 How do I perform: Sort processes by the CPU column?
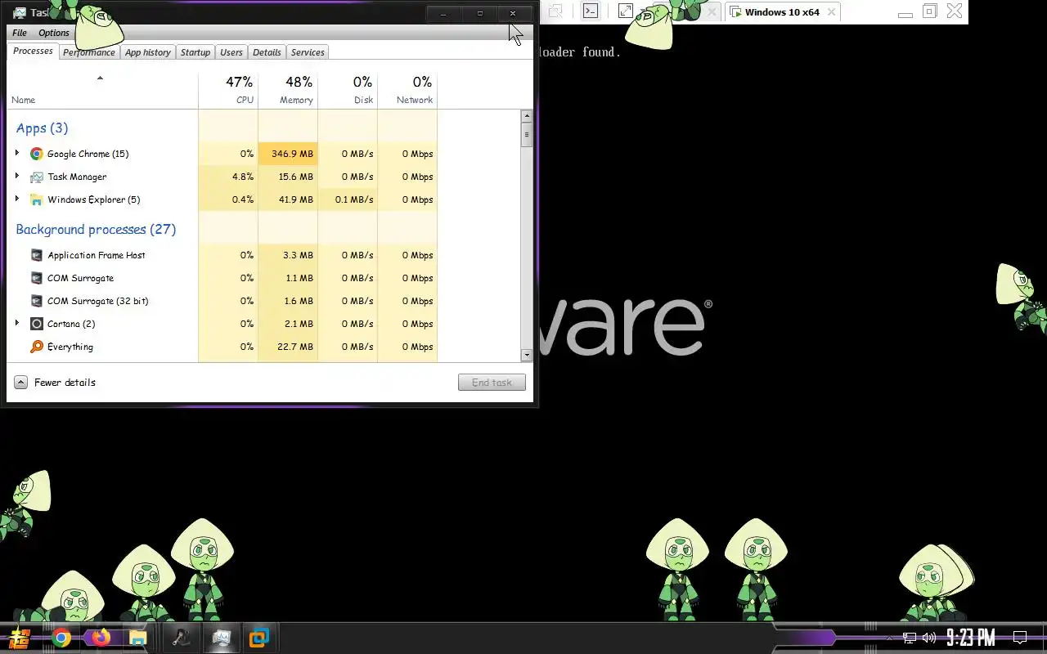pyautogui.click(x=228, y=91)
